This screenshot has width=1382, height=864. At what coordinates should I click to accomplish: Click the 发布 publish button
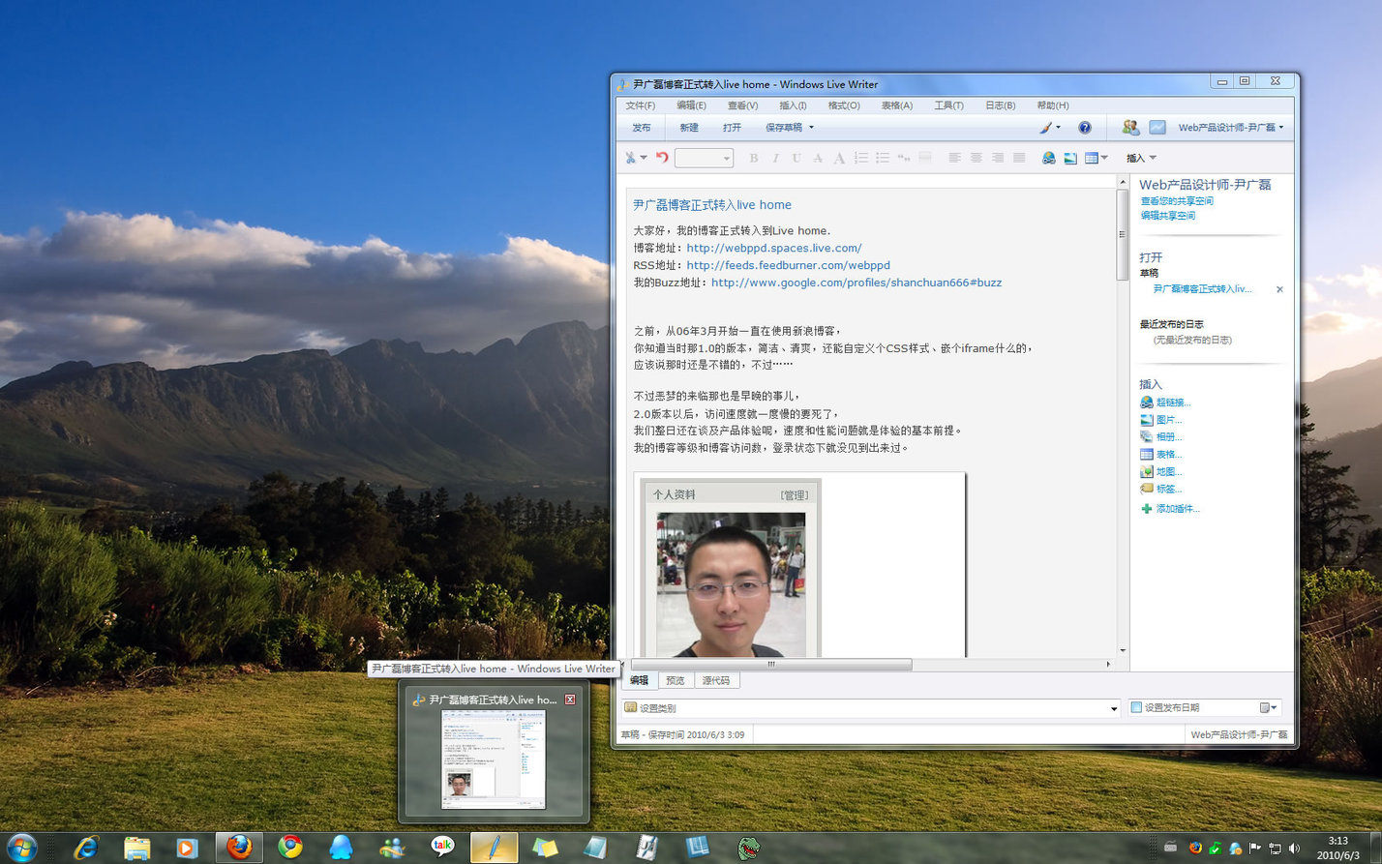[x=642, y=128]
